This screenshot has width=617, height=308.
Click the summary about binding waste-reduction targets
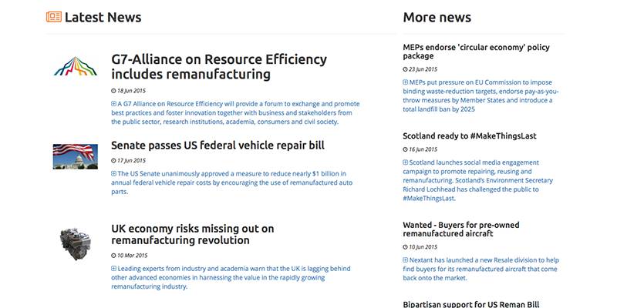(480, 95)
